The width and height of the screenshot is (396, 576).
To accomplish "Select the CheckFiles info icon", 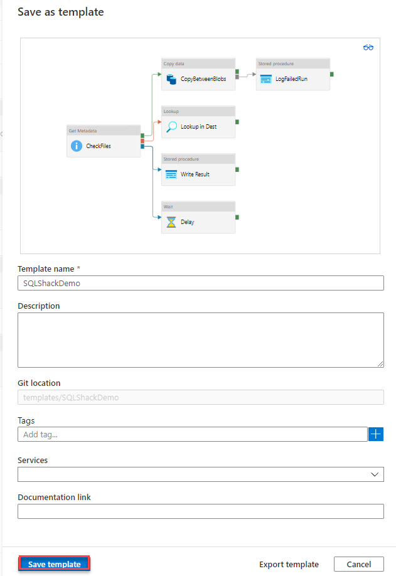I will point(77,146).
